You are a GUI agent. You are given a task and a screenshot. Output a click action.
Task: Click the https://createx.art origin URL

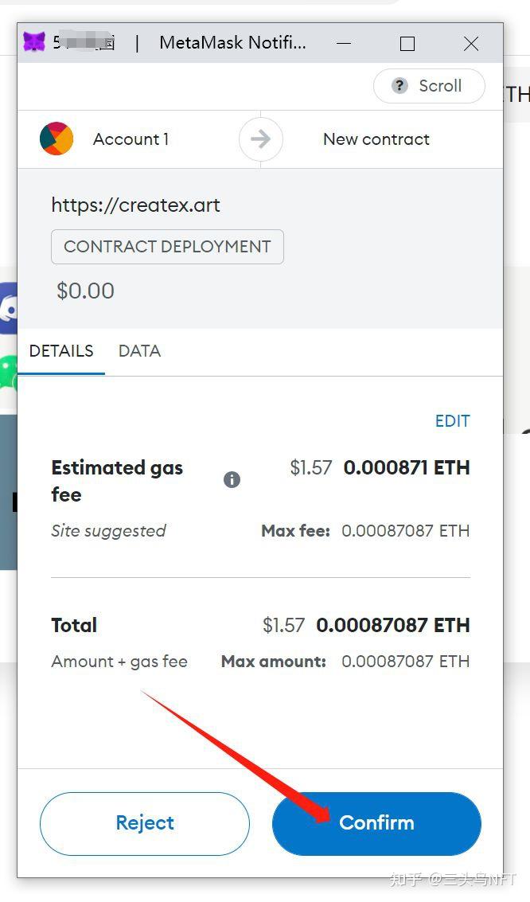pyautogui.click(x=135, y=205)
